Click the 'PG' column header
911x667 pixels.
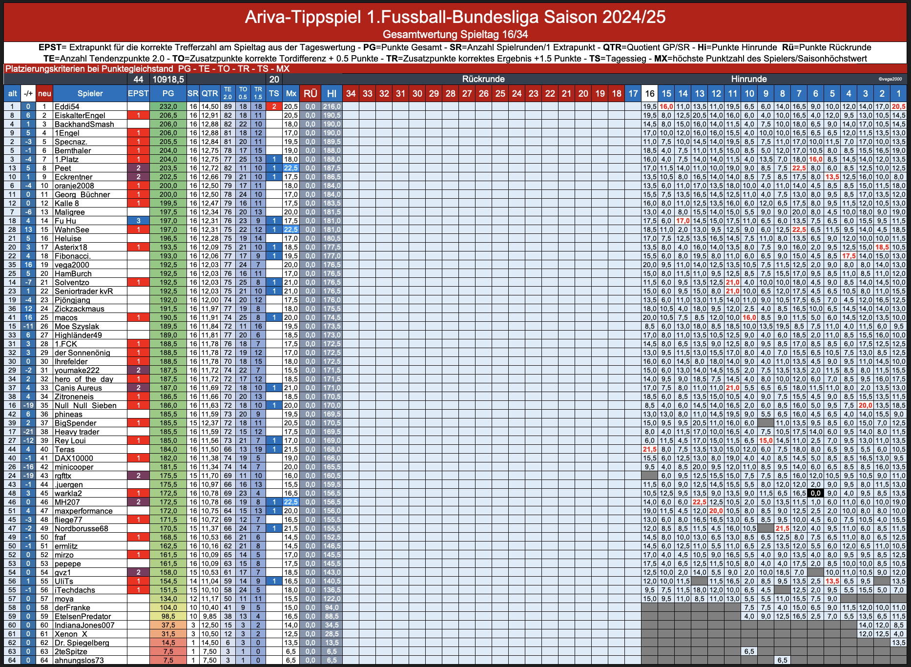coord(168,93)
